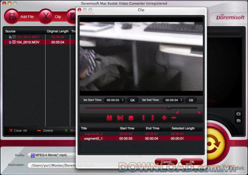248x175 pixels.
Task: Open the Profile dropdown MPEG-4 Movie
Action: pos(51,155)
